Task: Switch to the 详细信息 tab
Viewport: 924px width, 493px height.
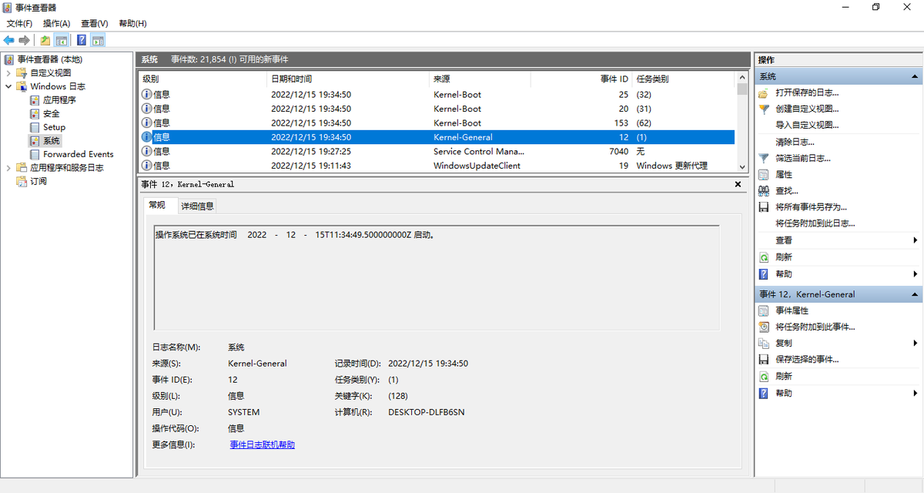Action: coord(197,206)
